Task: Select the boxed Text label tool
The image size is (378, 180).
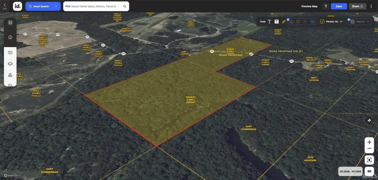Action: tap(276, 22)
